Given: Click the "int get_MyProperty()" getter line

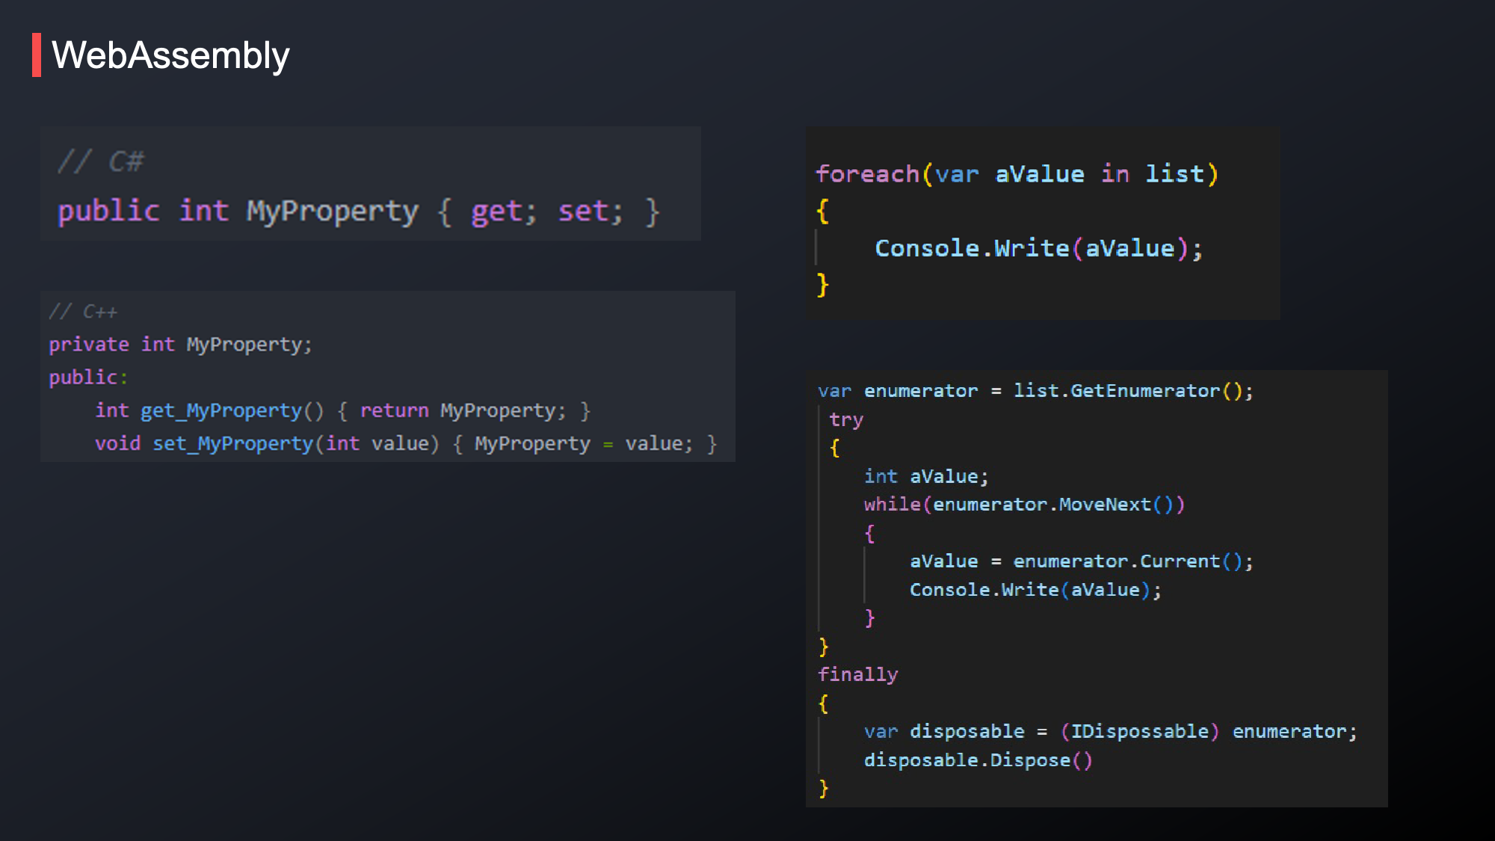Looking at the screenshot, I should pos(343,410).
